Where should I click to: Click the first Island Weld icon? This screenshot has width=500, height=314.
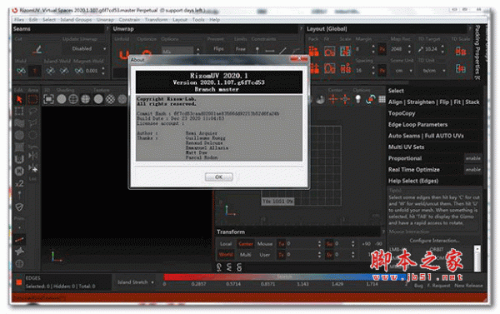pyautogui.click(x=50, y=71)
